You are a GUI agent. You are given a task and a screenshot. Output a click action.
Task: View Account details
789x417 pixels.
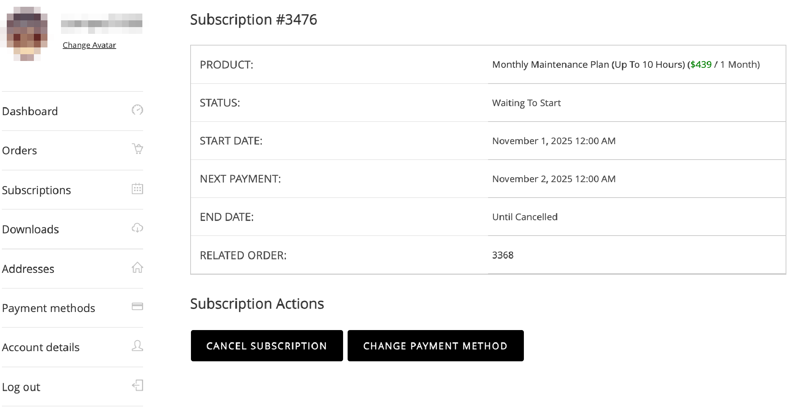click(x=41, y=347)
